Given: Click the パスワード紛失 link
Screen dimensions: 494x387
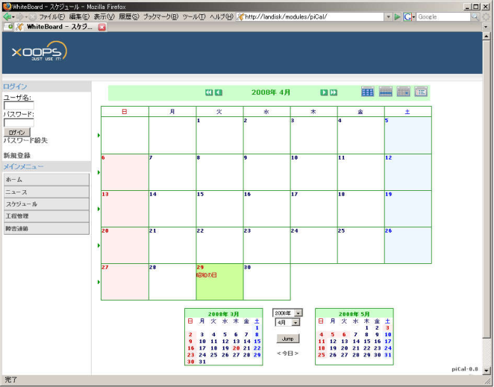Looking at the screenshot, I should click(x=25, y=140).
